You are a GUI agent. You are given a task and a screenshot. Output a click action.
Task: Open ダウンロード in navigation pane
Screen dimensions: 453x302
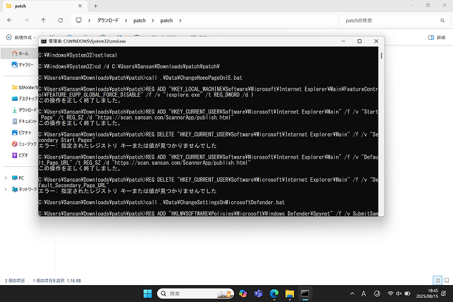coord(24,110)
